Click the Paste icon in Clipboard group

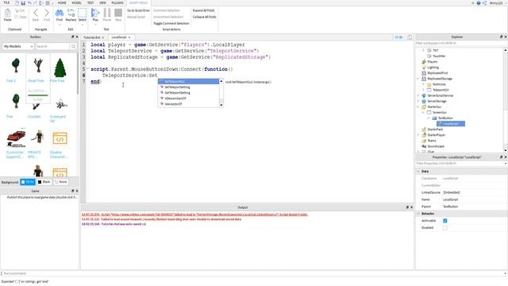pyautogui.click(x=7, y=14)
